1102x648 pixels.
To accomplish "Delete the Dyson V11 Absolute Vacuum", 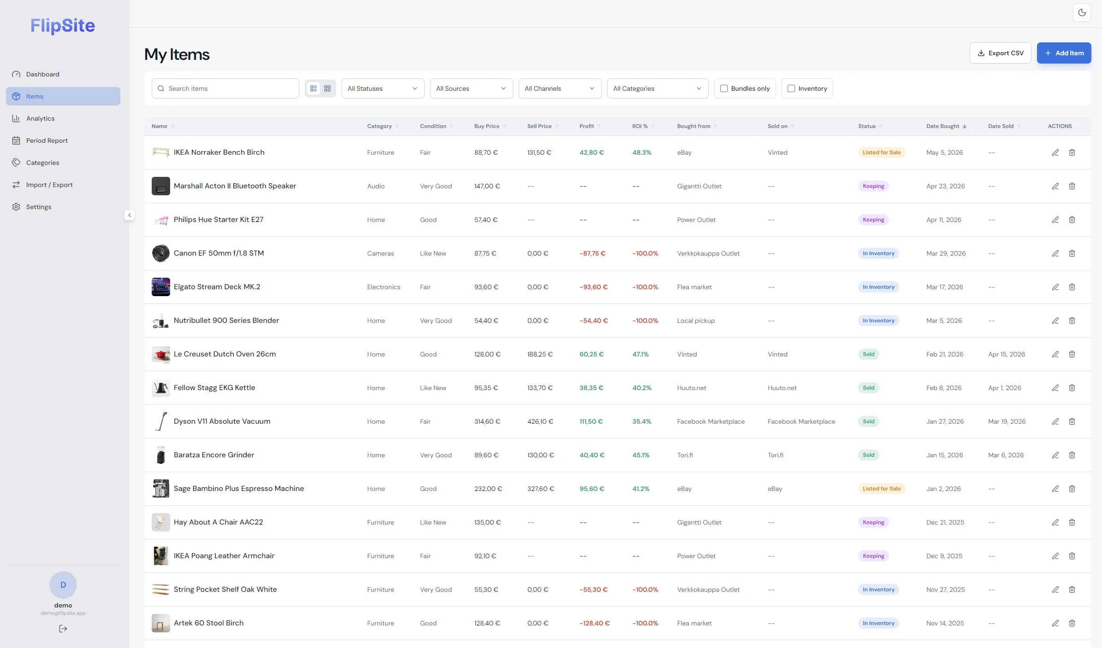I will click(1072, 421).
